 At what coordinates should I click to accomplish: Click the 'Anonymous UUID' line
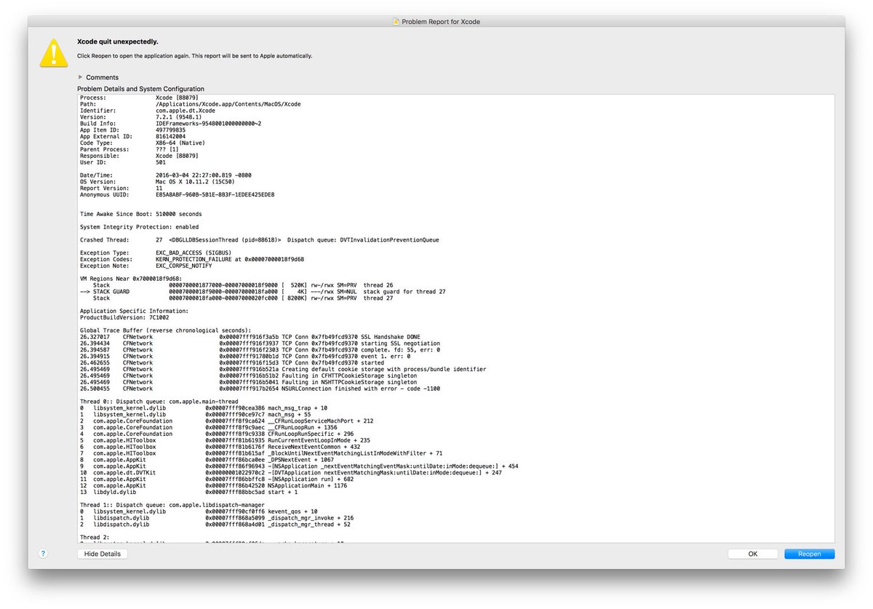point(177,195)
